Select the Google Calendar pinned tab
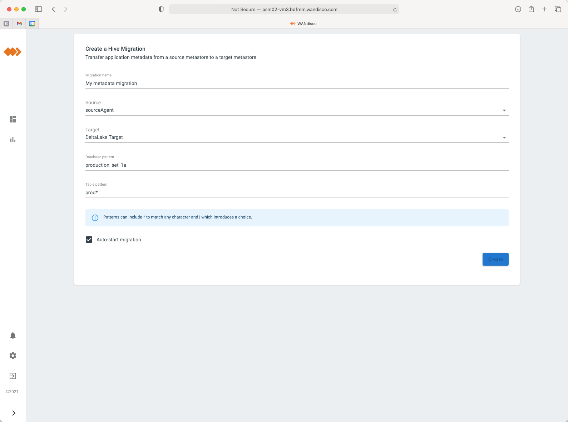Image resolution: width=568 pixels, height=422 pixels. [x=32, y=24]
